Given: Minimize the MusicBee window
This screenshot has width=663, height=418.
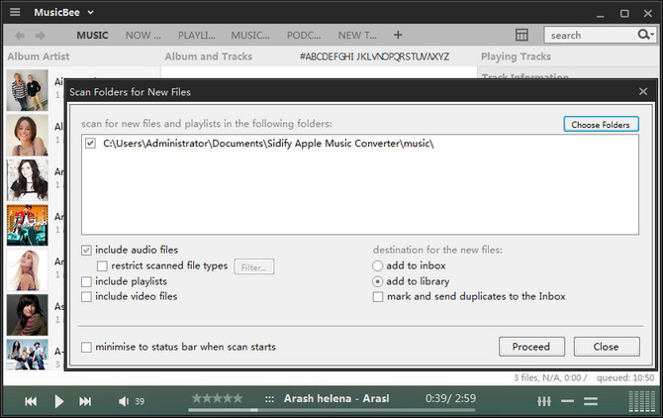Looking at the screenshot, I should point(600,15).
